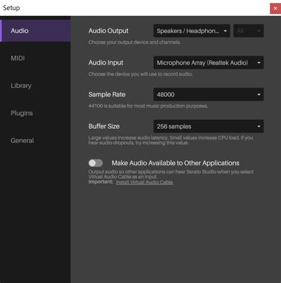
Task: Expand the Audio Input device dropdown
Action: click(209, 63)
